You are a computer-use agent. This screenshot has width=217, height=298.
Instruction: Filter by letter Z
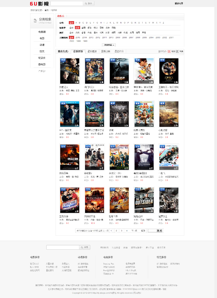coord(163,23)
